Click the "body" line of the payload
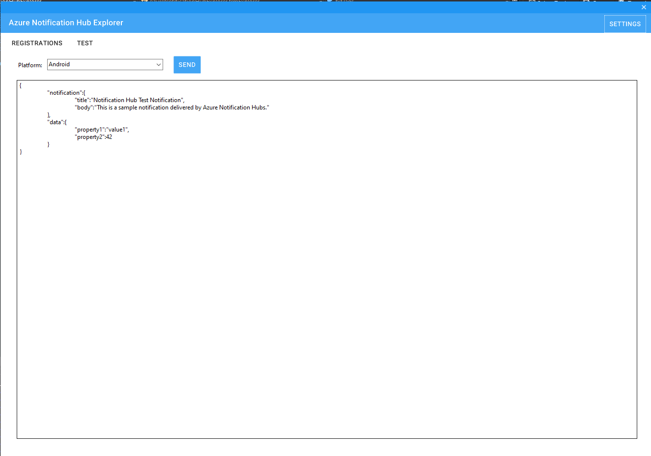The height and width of the screenshot is (456, 651). click(x=172, y=107)
